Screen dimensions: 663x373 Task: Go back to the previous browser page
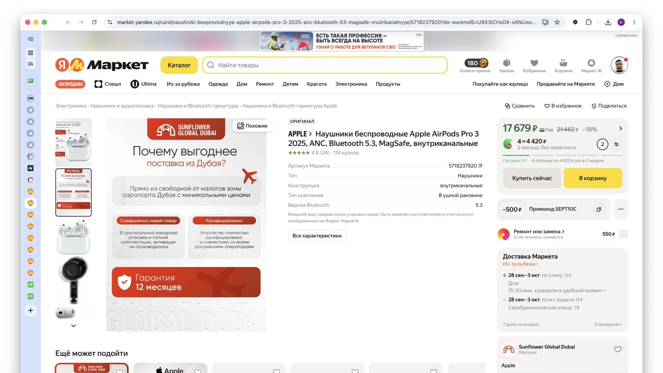(x=68, y=22)
